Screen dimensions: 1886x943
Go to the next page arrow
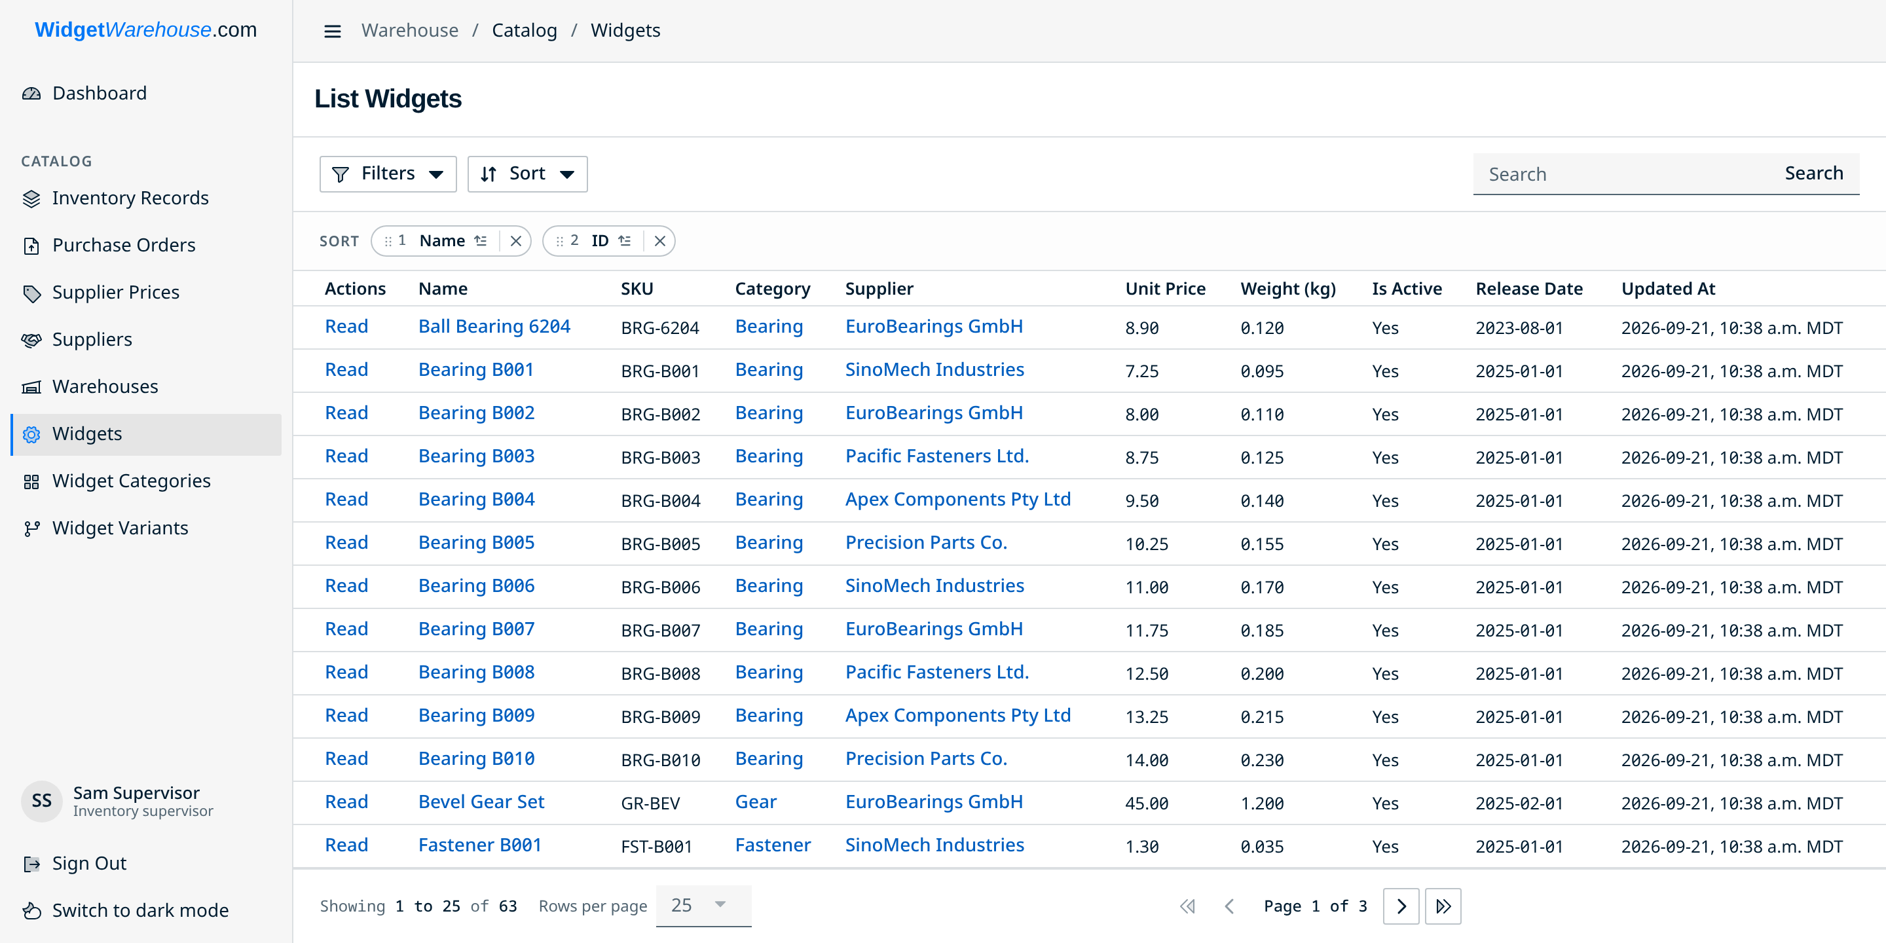(x=1401, y=906)
